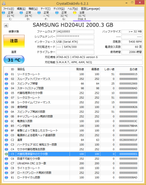Click status orb of attribute 05 row

pyautogui.click(x=6, y=93)
